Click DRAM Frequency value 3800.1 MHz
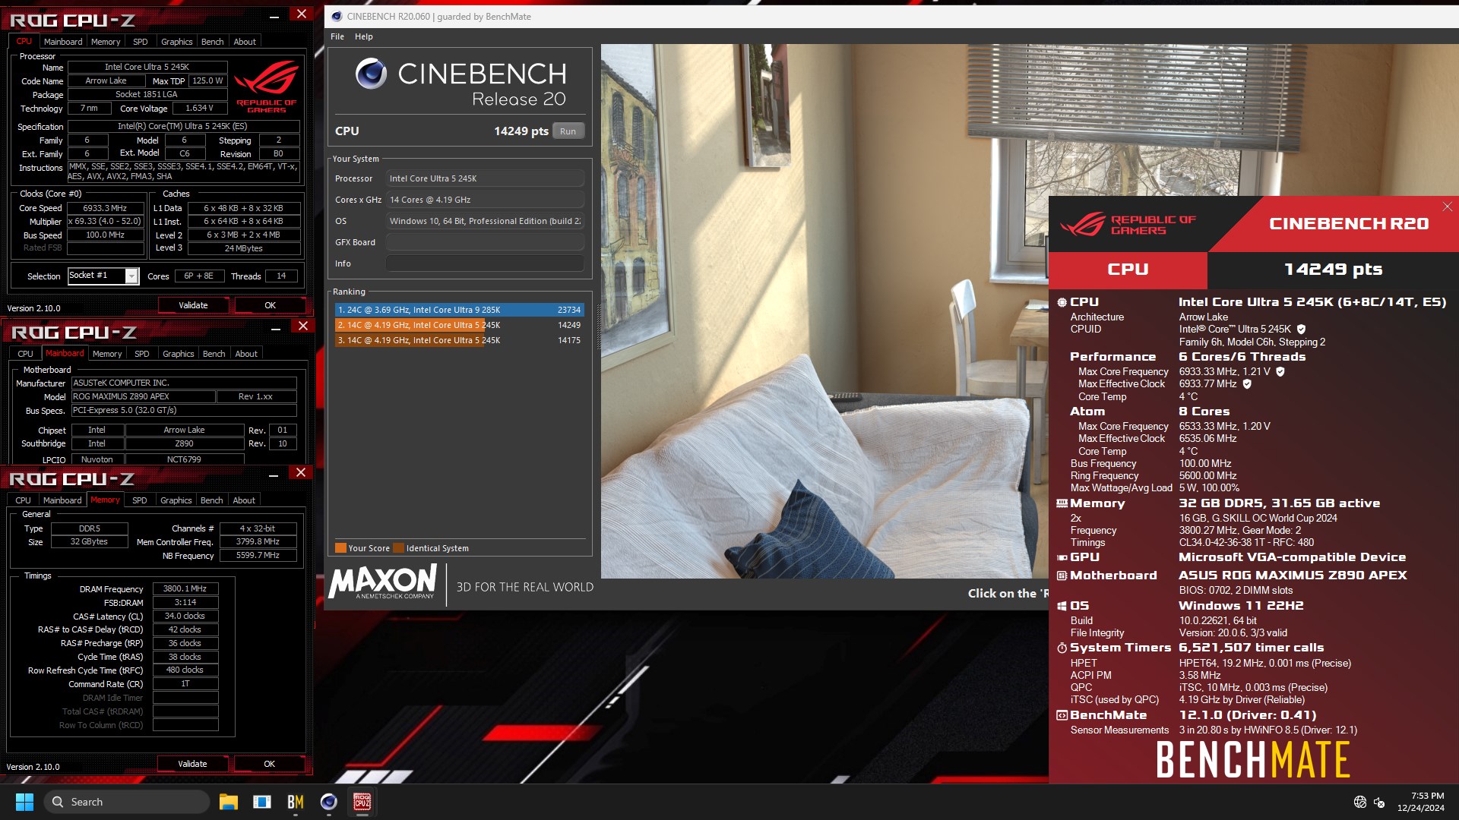 coord(185,588)
